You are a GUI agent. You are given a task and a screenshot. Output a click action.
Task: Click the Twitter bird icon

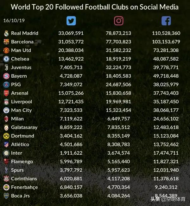(71, 21)
